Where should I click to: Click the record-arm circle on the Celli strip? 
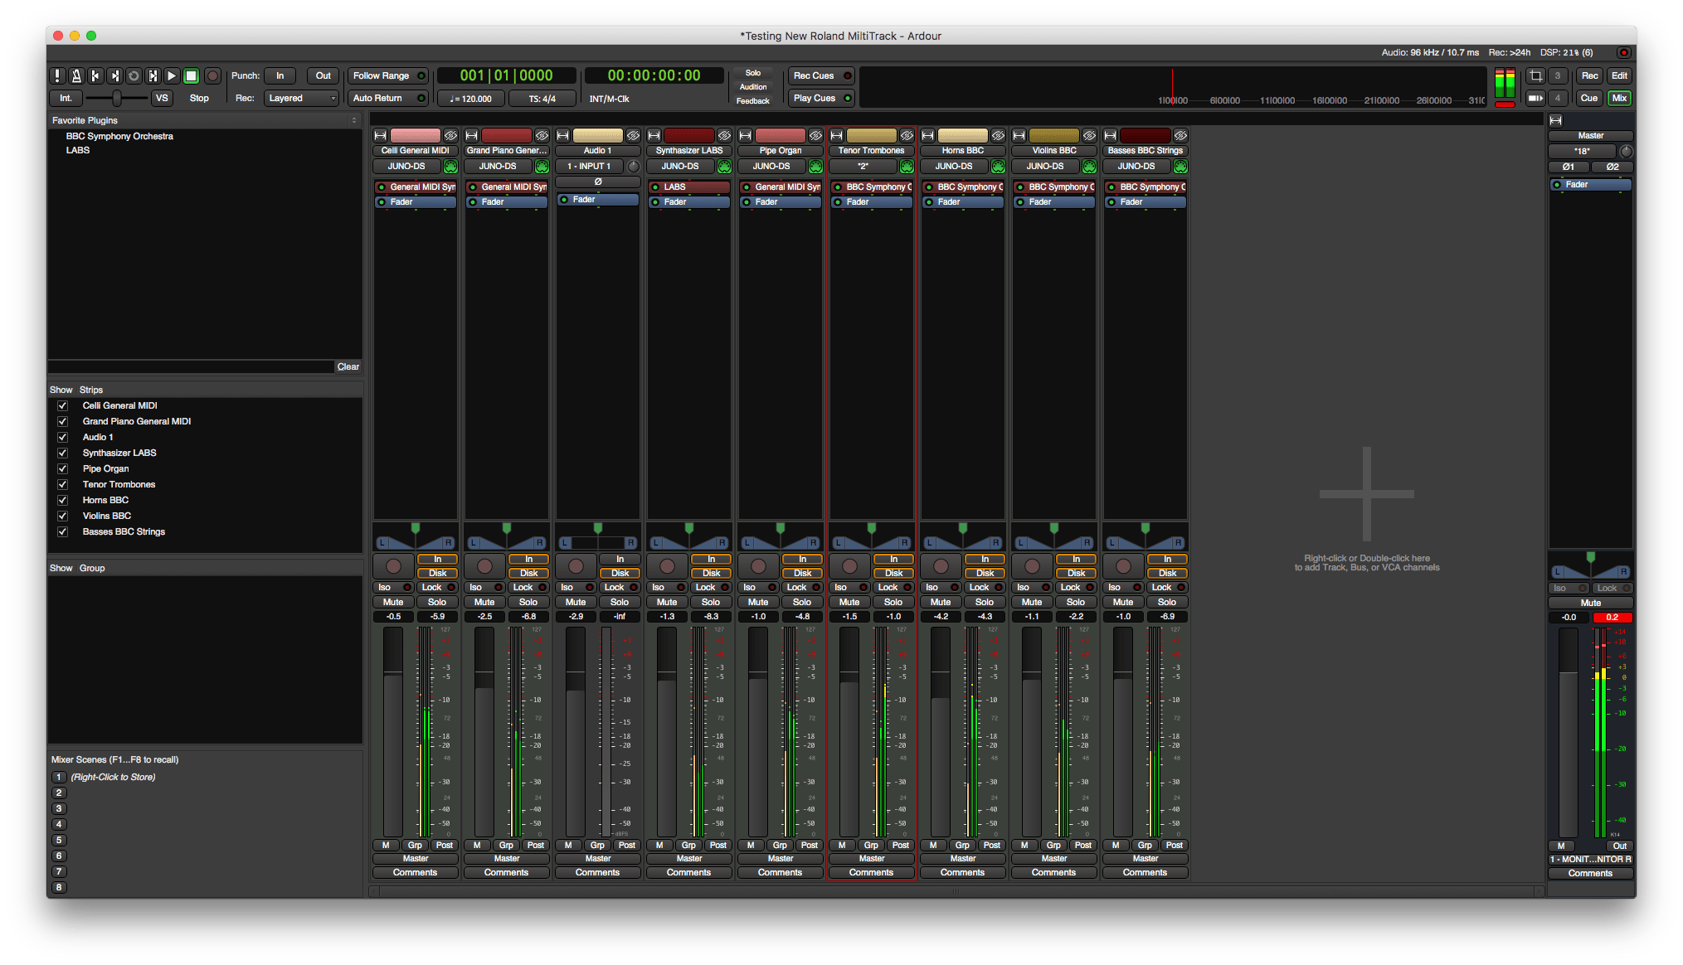pyautogui.click(x=393, y=565)
